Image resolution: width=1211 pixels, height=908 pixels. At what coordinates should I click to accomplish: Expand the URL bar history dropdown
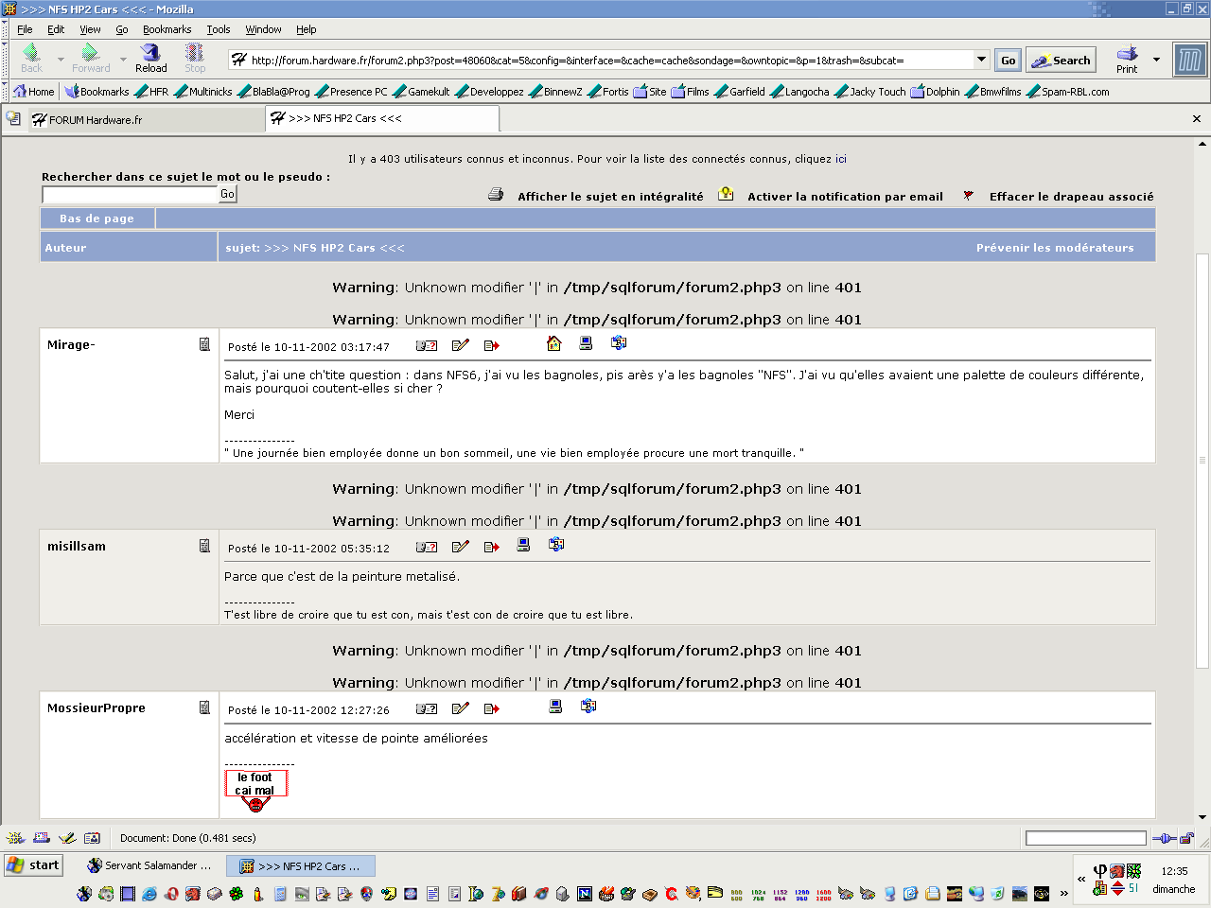click(981, 60)
